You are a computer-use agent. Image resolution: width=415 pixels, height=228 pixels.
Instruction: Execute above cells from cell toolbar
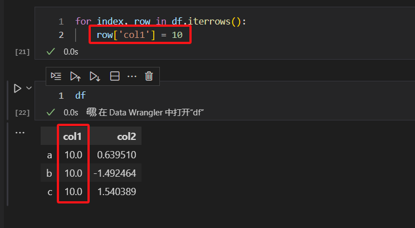[x=75, y=76]
